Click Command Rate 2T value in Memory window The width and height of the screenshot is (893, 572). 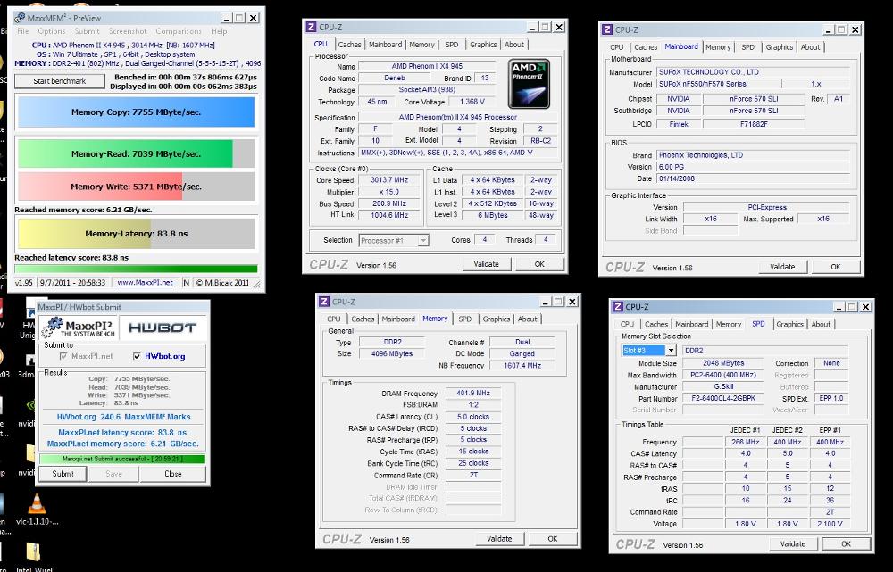(x=473, y=476)
